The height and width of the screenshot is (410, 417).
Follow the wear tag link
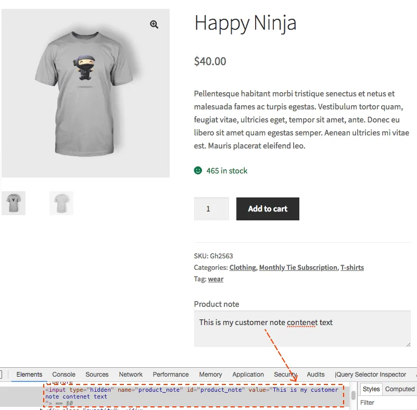pos(216,279)
